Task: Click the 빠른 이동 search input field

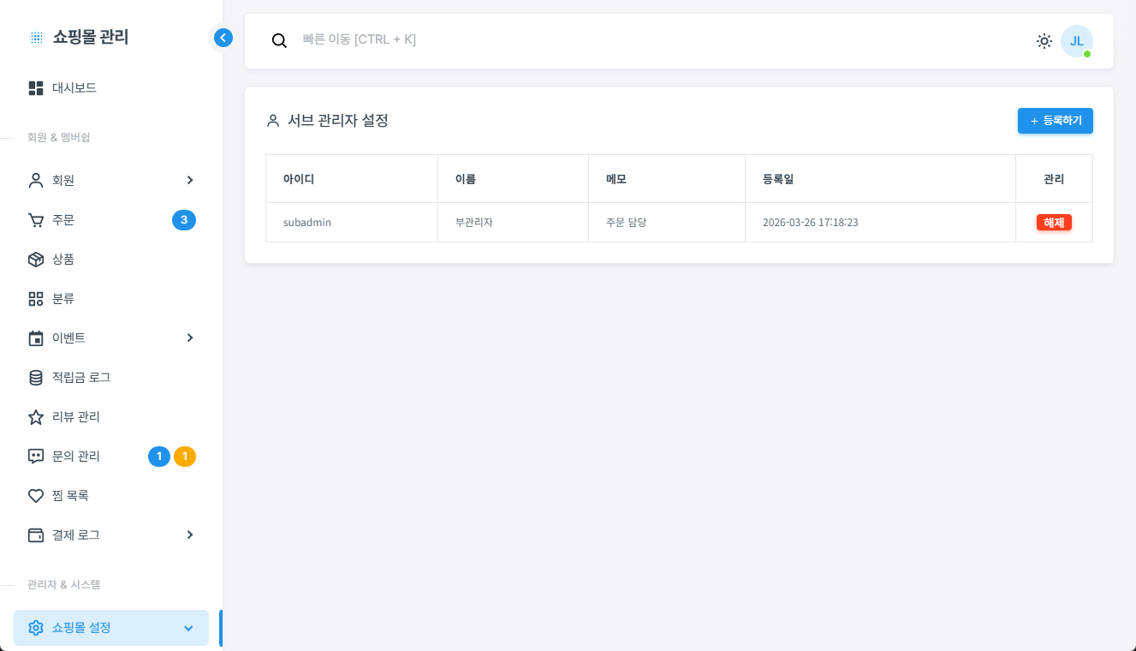Action: [599, 39]
